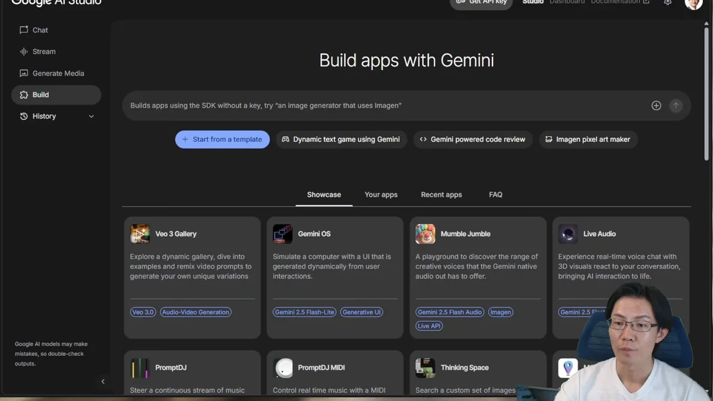Switch to the Showcase tab
Image resolution: width=713 pixels, height=401 pixels.
(324, 195)
